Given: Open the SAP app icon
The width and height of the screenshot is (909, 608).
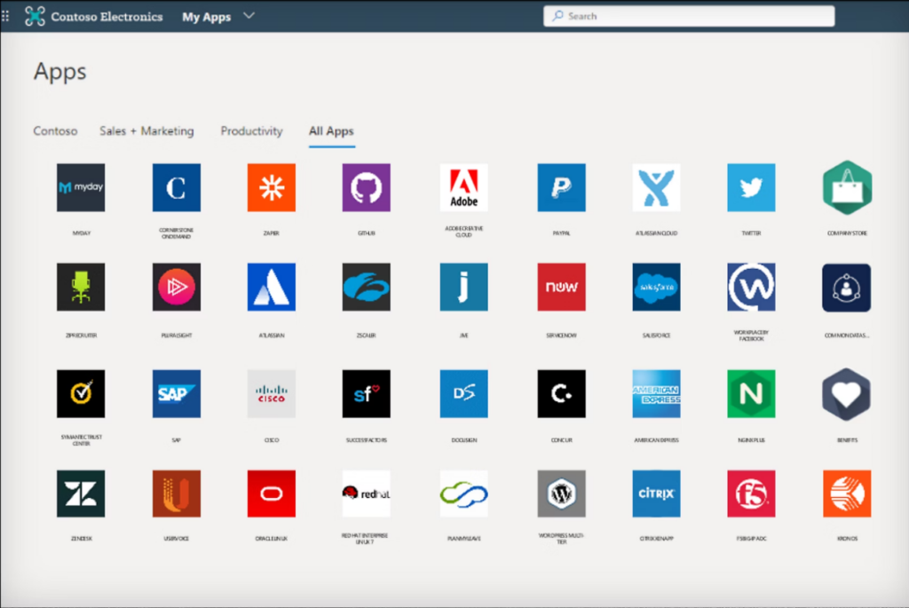Looking at the screenshot, I should (x=176, y=393).
